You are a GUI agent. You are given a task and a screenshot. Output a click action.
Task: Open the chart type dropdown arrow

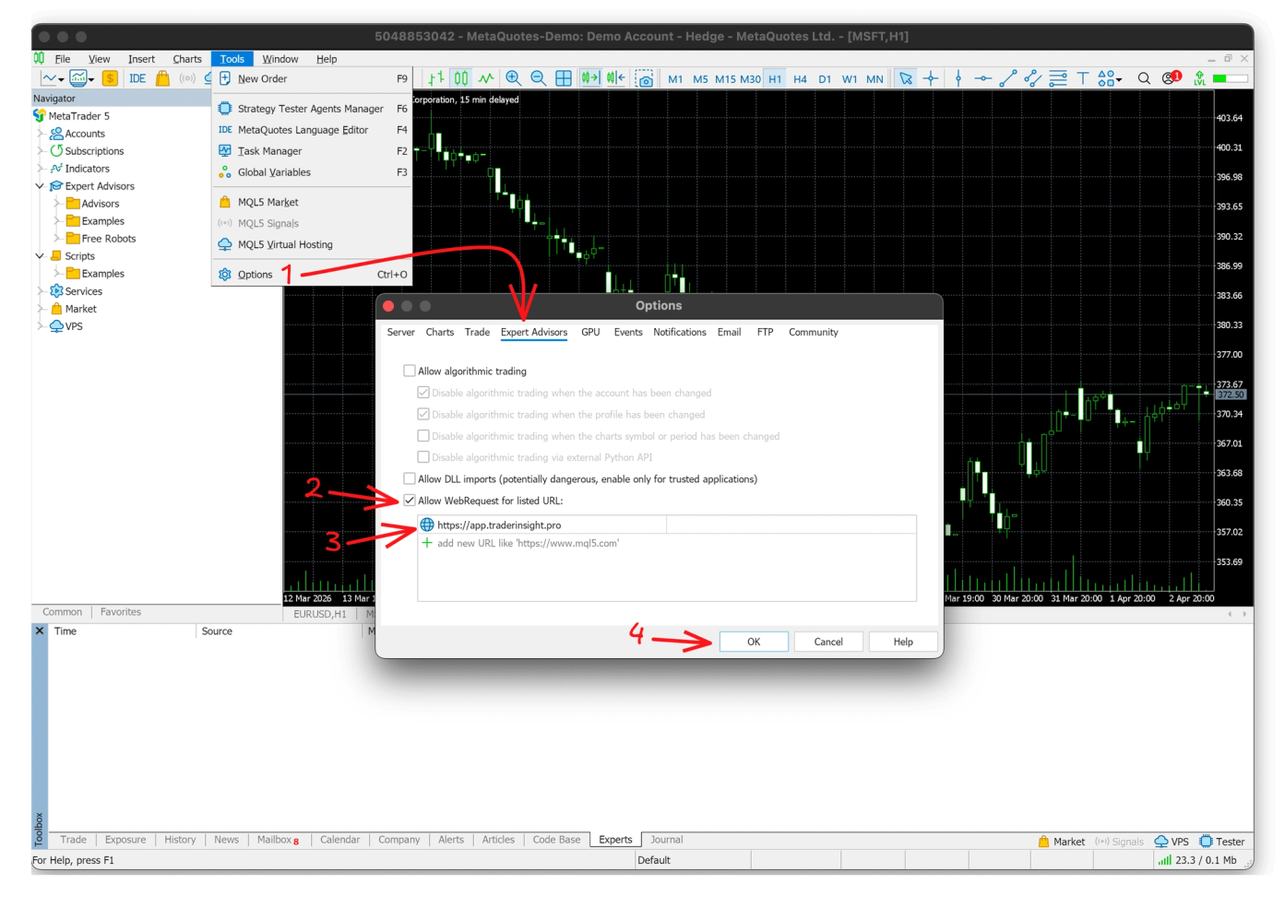pos(61,80)
